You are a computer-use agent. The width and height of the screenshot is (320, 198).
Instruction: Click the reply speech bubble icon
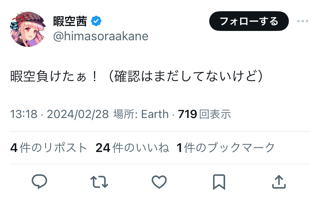[40, 182]
